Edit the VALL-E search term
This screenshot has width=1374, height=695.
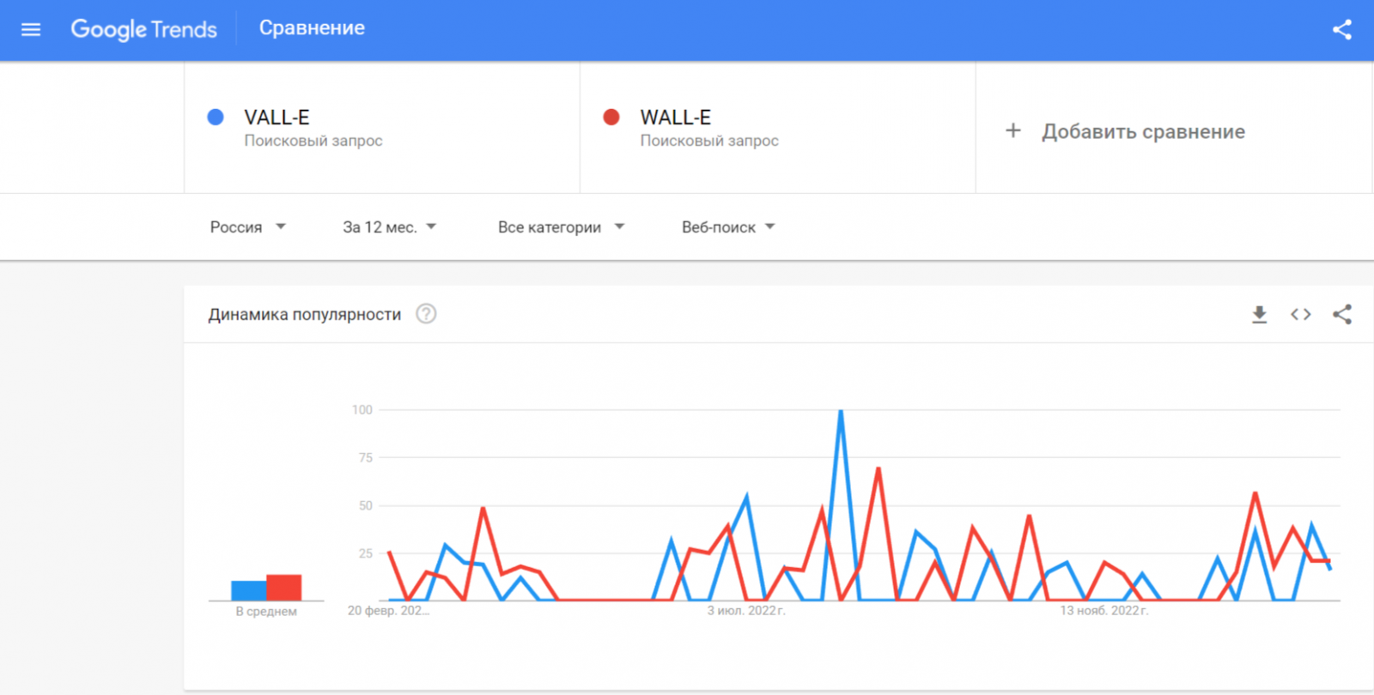pyautogui.click(x=277, y=118)
